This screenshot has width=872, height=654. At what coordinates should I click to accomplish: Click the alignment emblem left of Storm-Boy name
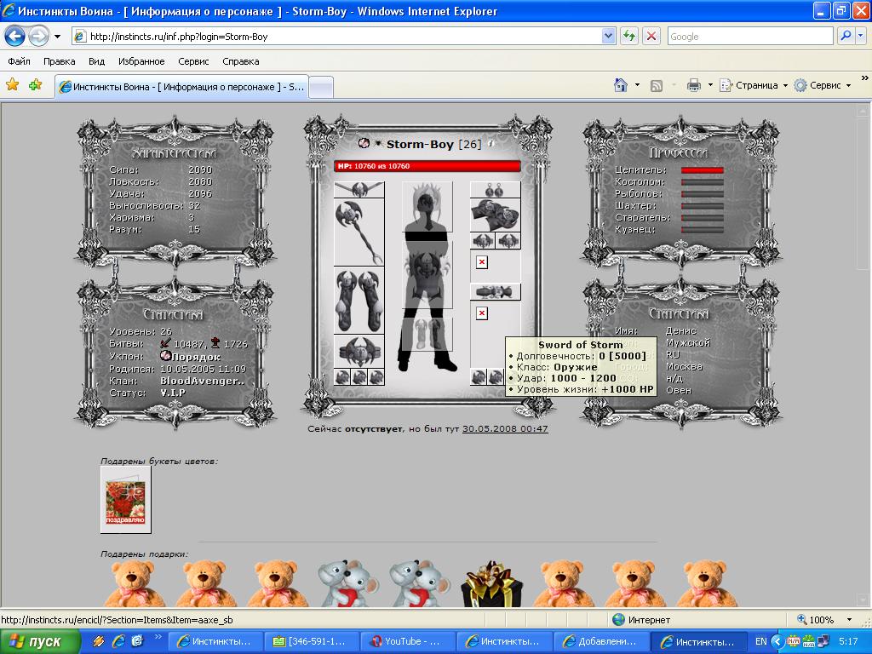coord(364,143)
